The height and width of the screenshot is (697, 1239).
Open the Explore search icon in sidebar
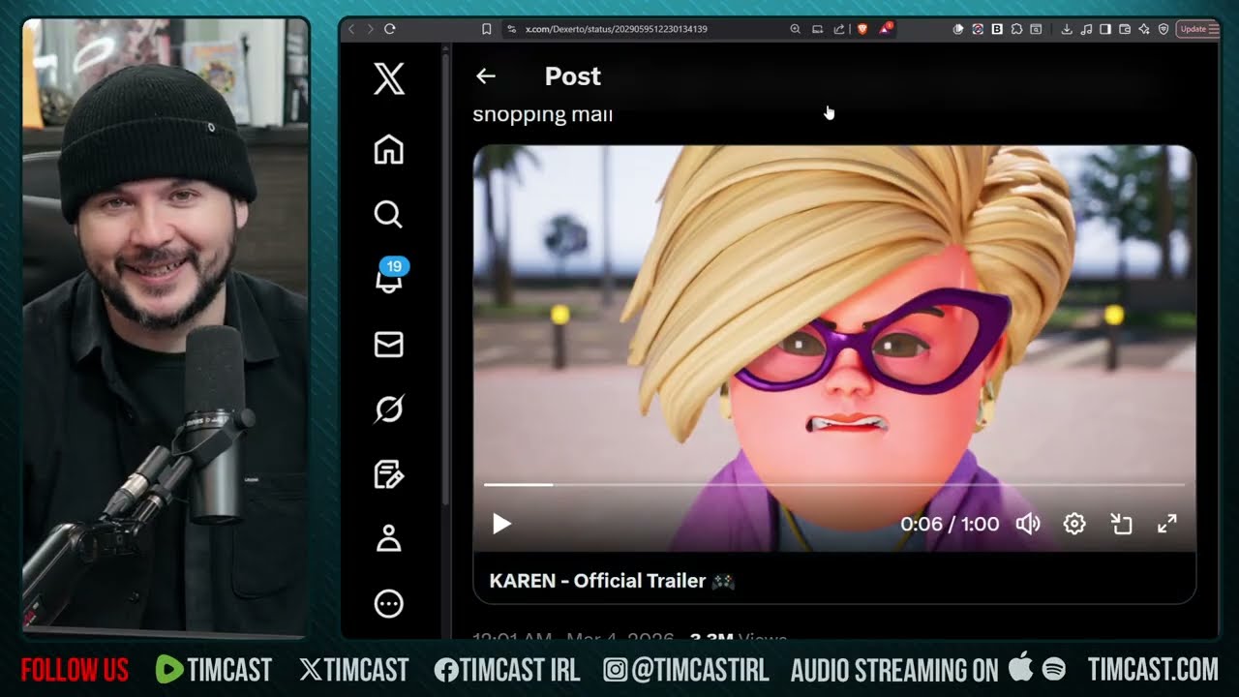coord(388,215)
